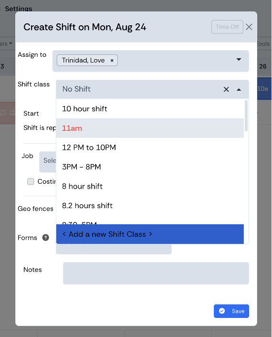This screenshot has height=337, width=272.
Task: Open the Forms help question mark
Action: point(45,238)
